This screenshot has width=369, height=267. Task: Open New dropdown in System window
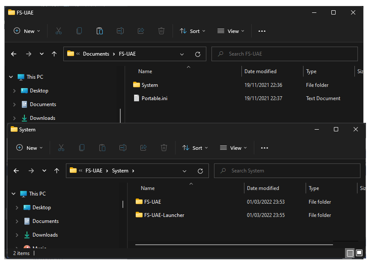pos(30,148)
